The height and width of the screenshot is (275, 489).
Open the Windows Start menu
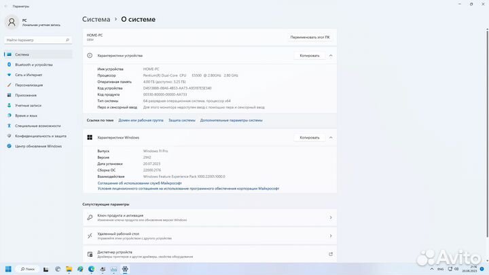pos(8,269)
